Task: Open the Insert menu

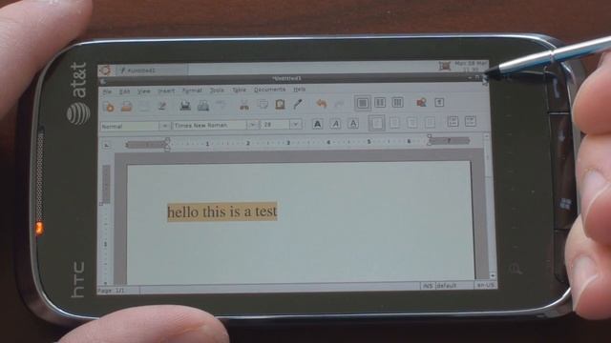Action: coord(166,91)
